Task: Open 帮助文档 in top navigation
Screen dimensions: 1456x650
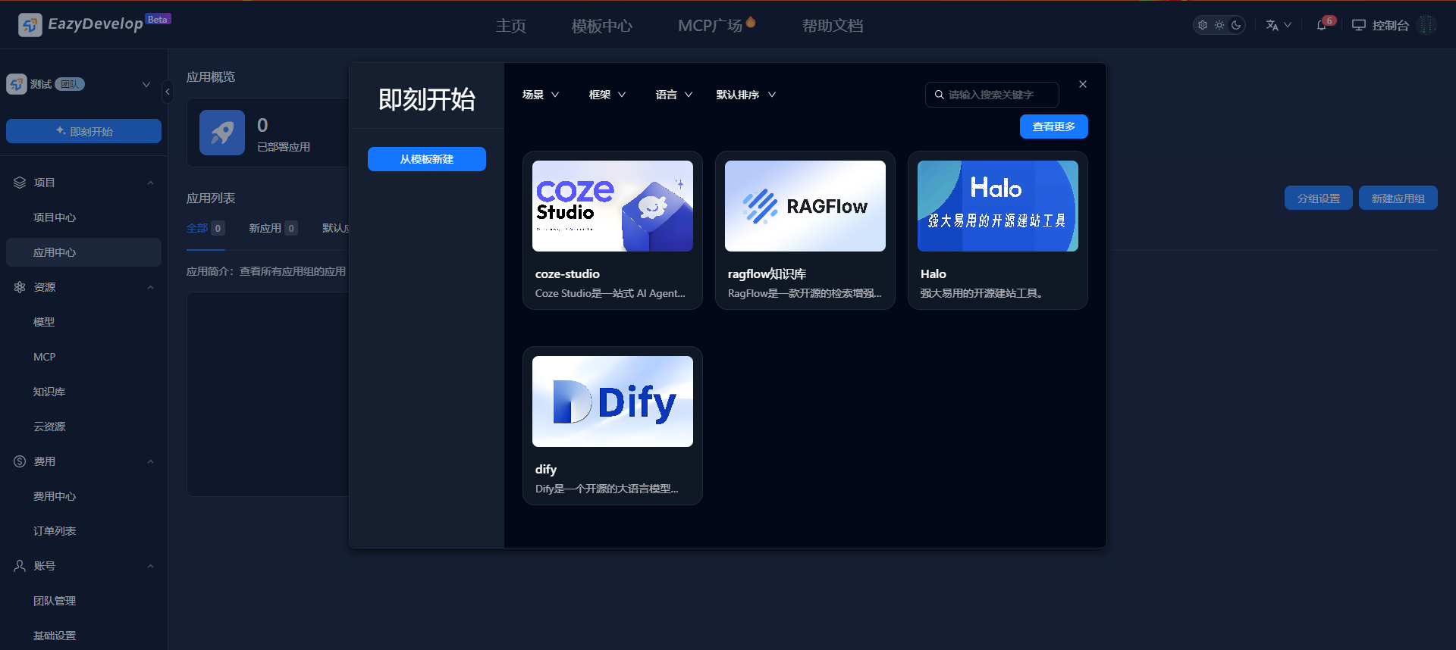Action: pos(833,26)
